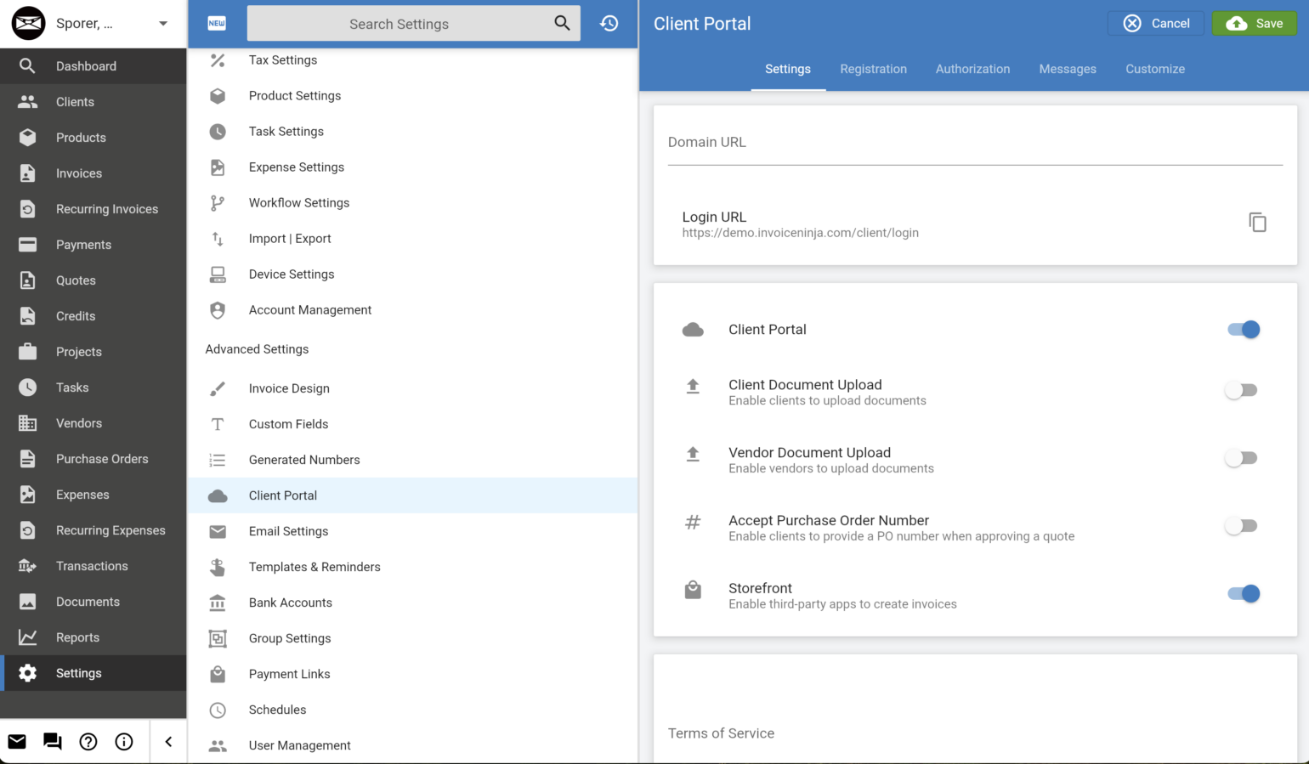The image size is (1309, 764).
Task: Click the Invoice Ninja logo
Action: tap(28, 23)
